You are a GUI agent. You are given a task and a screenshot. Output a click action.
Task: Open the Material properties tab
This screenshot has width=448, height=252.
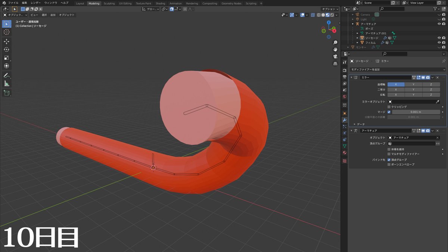tap(345, 152)
